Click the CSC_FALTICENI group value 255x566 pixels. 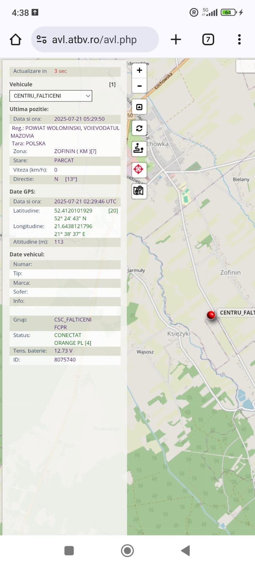coord(73,319)
